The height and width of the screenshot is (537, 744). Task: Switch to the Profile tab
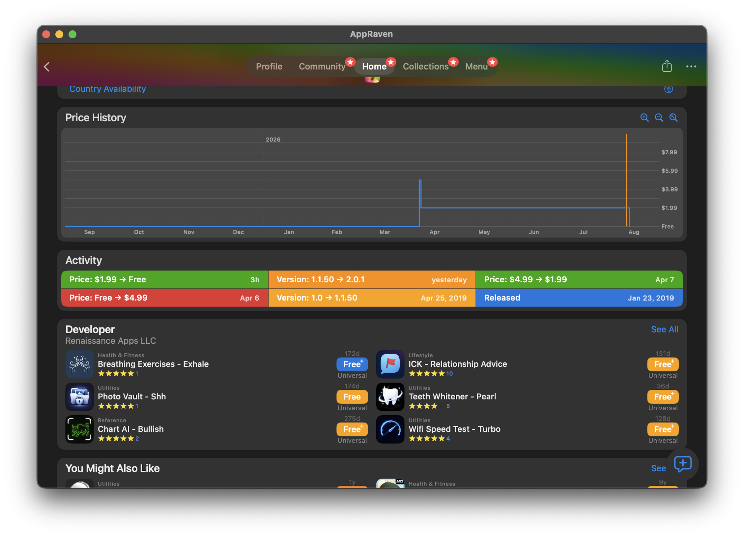click(269, 67)
